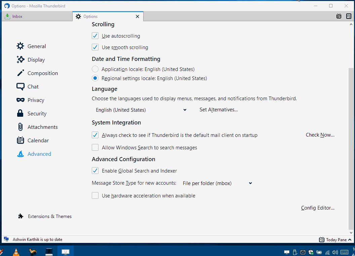Open the General settings gear icon
355x256 pixels.
[x=21, y=46]
